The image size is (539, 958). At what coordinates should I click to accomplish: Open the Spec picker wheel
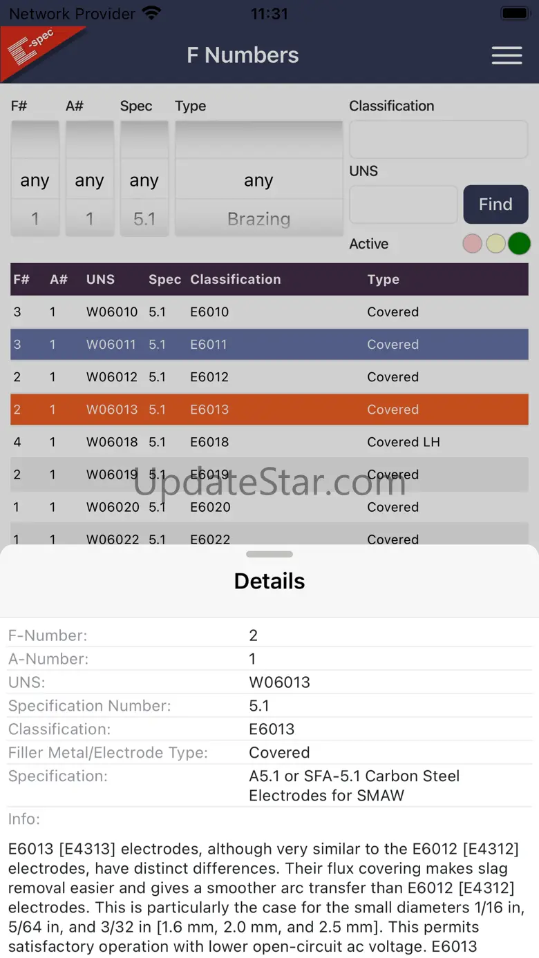pos(144,180)
